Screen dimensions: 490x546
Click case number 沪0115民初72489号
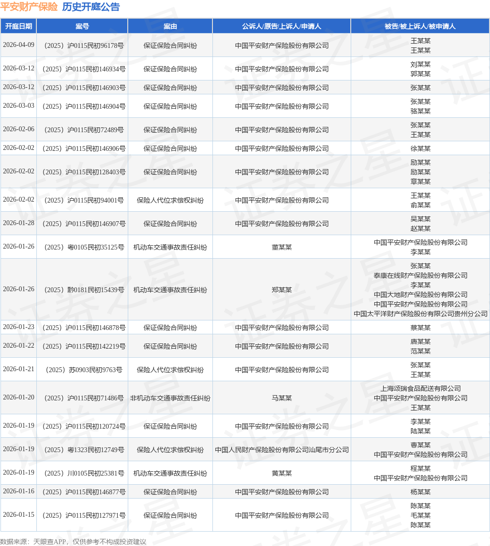point(84,130)
